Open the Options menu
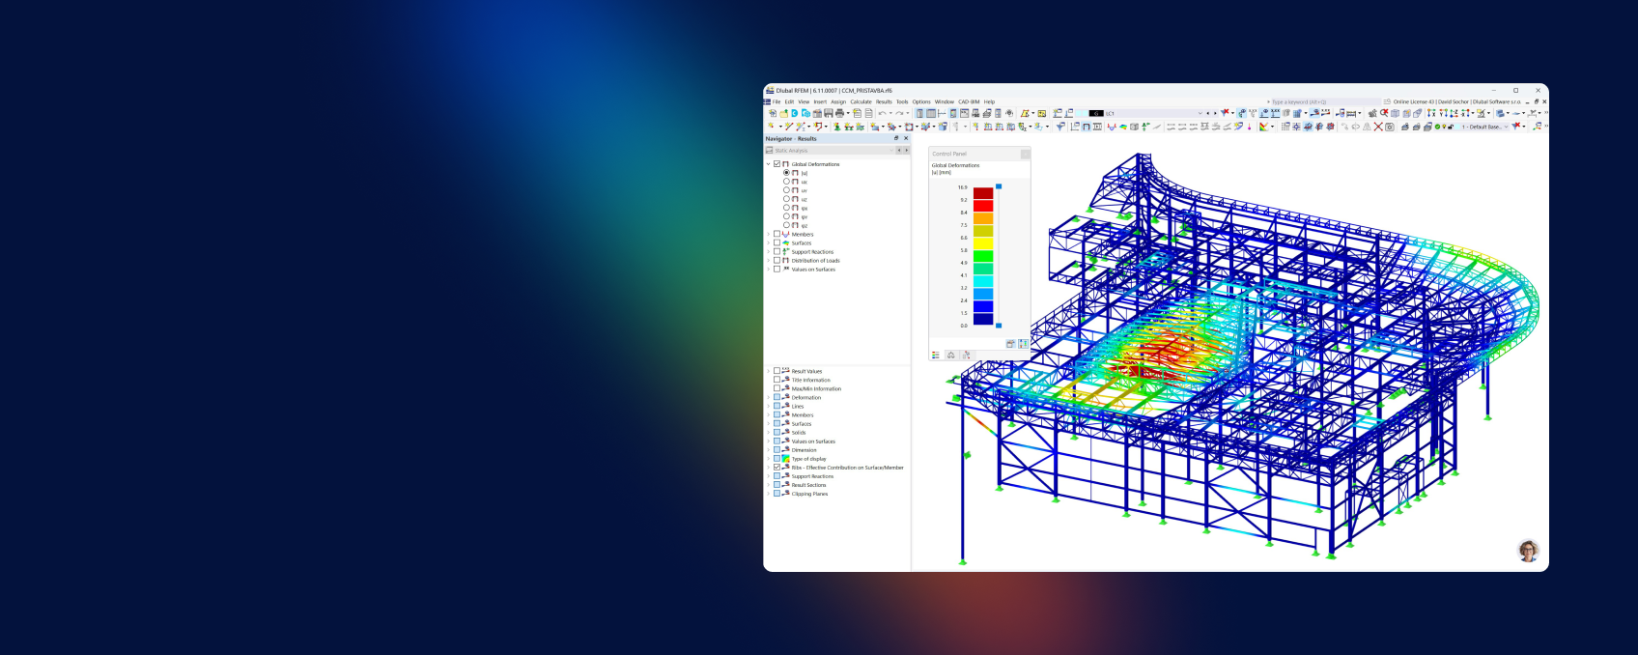 tap(921, 101)
